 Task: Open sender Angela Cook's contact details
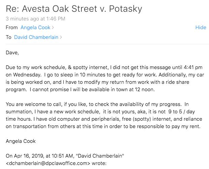point(35,27)
